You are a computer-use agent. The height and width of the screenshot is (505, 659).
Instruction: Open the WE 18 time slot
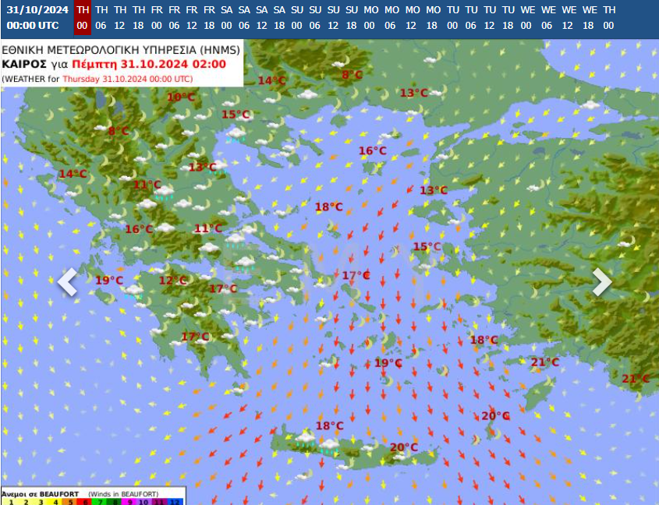point(589,18)
